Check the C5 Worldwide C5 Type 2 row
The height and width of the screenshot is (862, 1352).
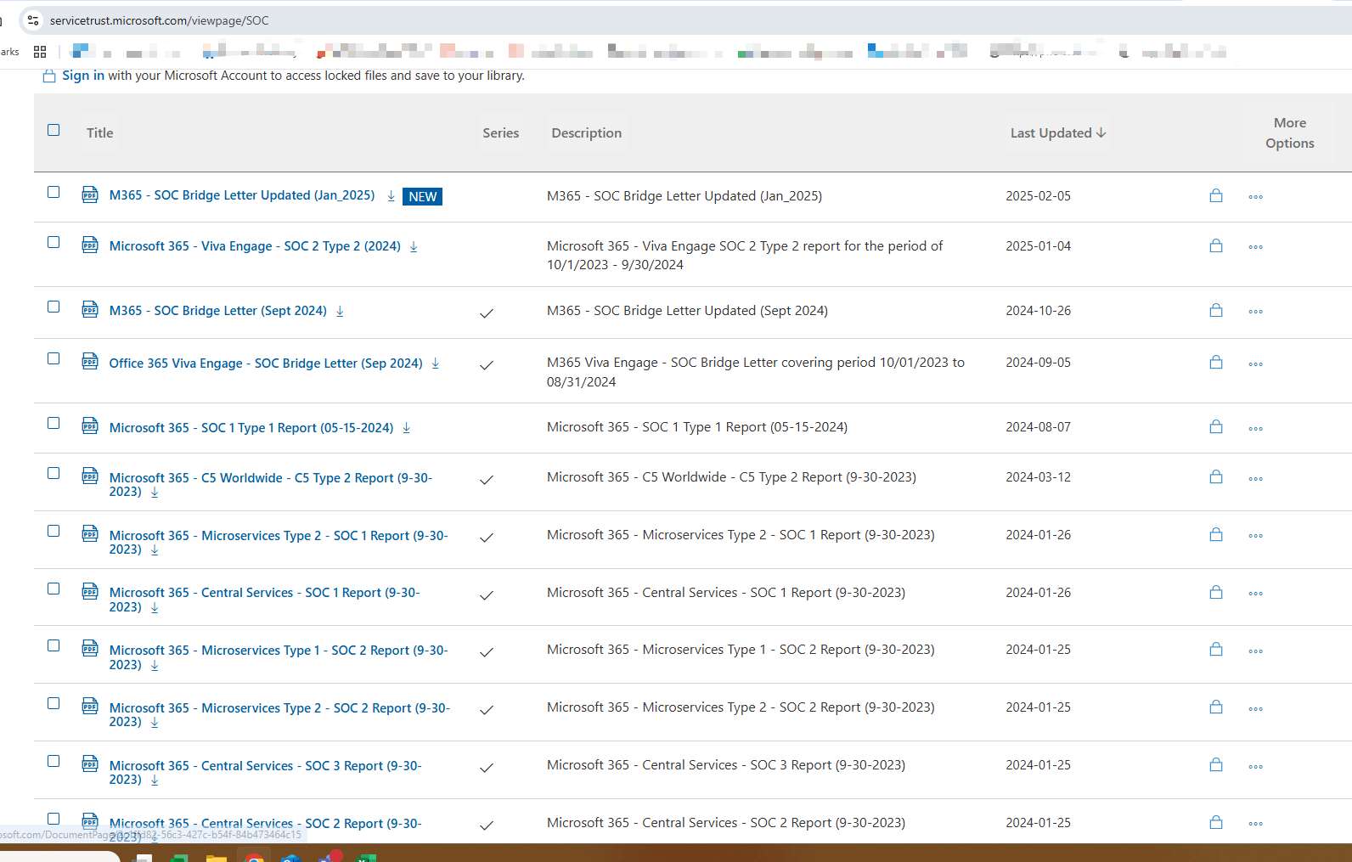[54, 473]
